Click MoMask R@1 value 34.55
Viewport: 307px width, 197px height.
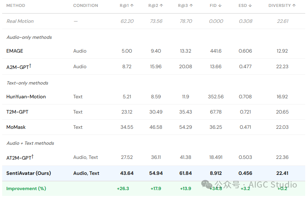click(127, 127)
